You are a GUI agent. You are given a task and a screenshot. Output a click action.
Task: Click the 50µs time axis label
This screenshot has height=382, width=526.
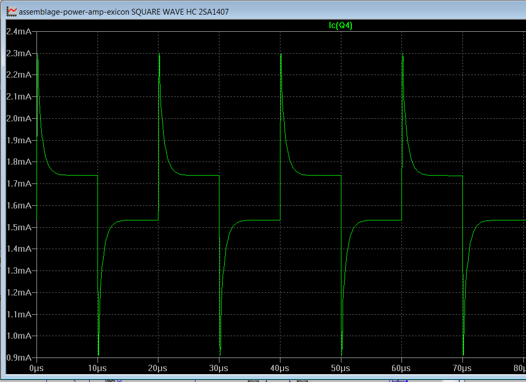point(340,368)
